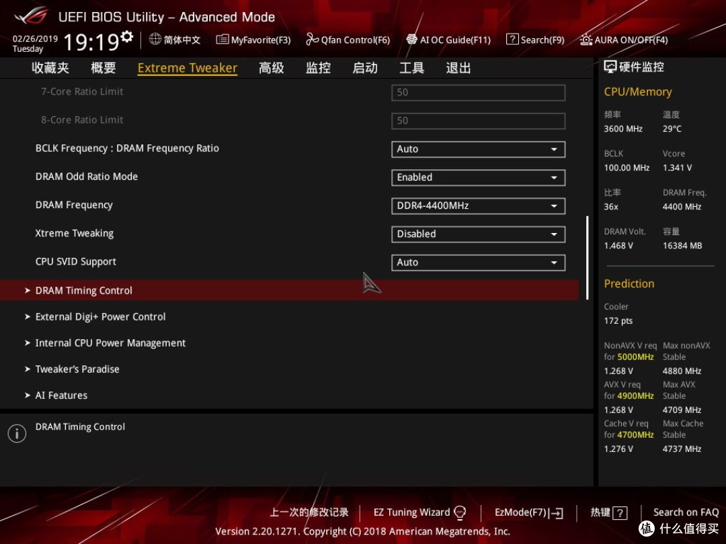726x544 pixels.
Task: Switch to the 概要 main tab
Action: point(104,68)
